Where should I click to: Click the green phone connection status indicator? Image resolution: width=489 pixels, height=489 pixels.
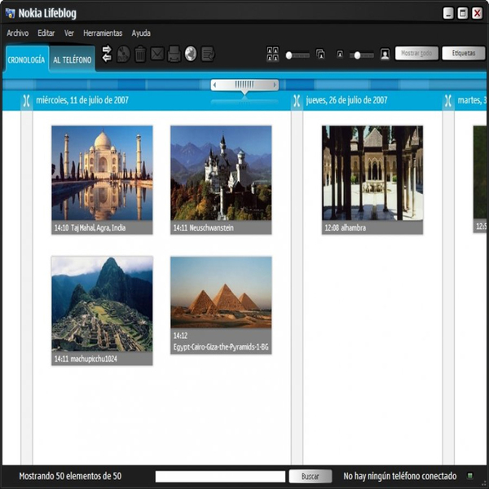[470, 476]
